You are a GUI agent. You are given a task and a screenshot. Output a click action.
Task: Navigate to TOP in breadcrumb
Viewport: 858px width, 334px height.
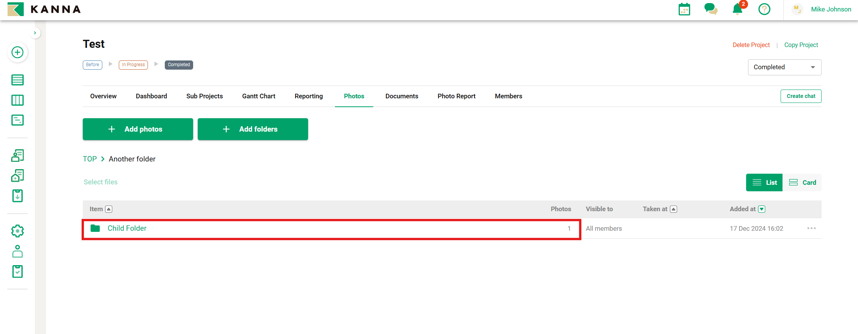click(x=90, y=159)
